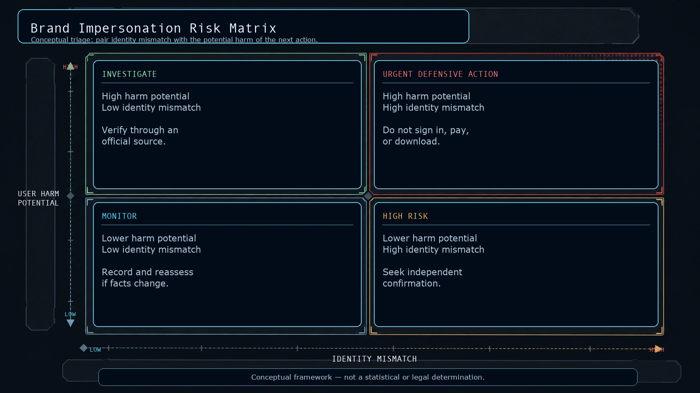Image resolution: width=700 pixels, height=393 pixels.
Task: Click the USER HARM POTENTIAL axis label
Action: (39, 198)
